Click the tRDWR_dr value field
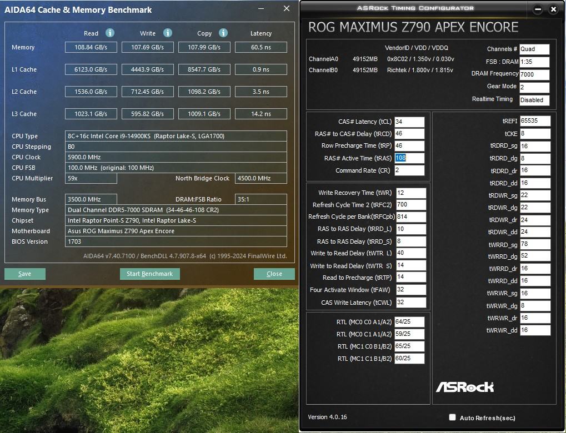This screenshot has height=433, width=566. tap(535, 220)
